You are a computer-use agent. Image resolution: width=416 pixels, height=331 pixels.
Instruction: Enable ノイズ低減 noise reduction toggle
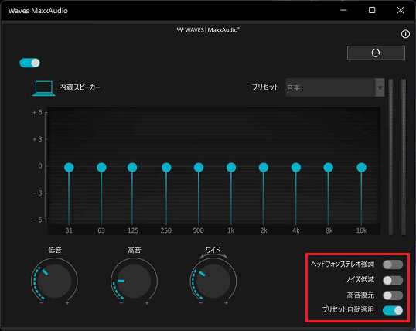[x=393, y=280]
